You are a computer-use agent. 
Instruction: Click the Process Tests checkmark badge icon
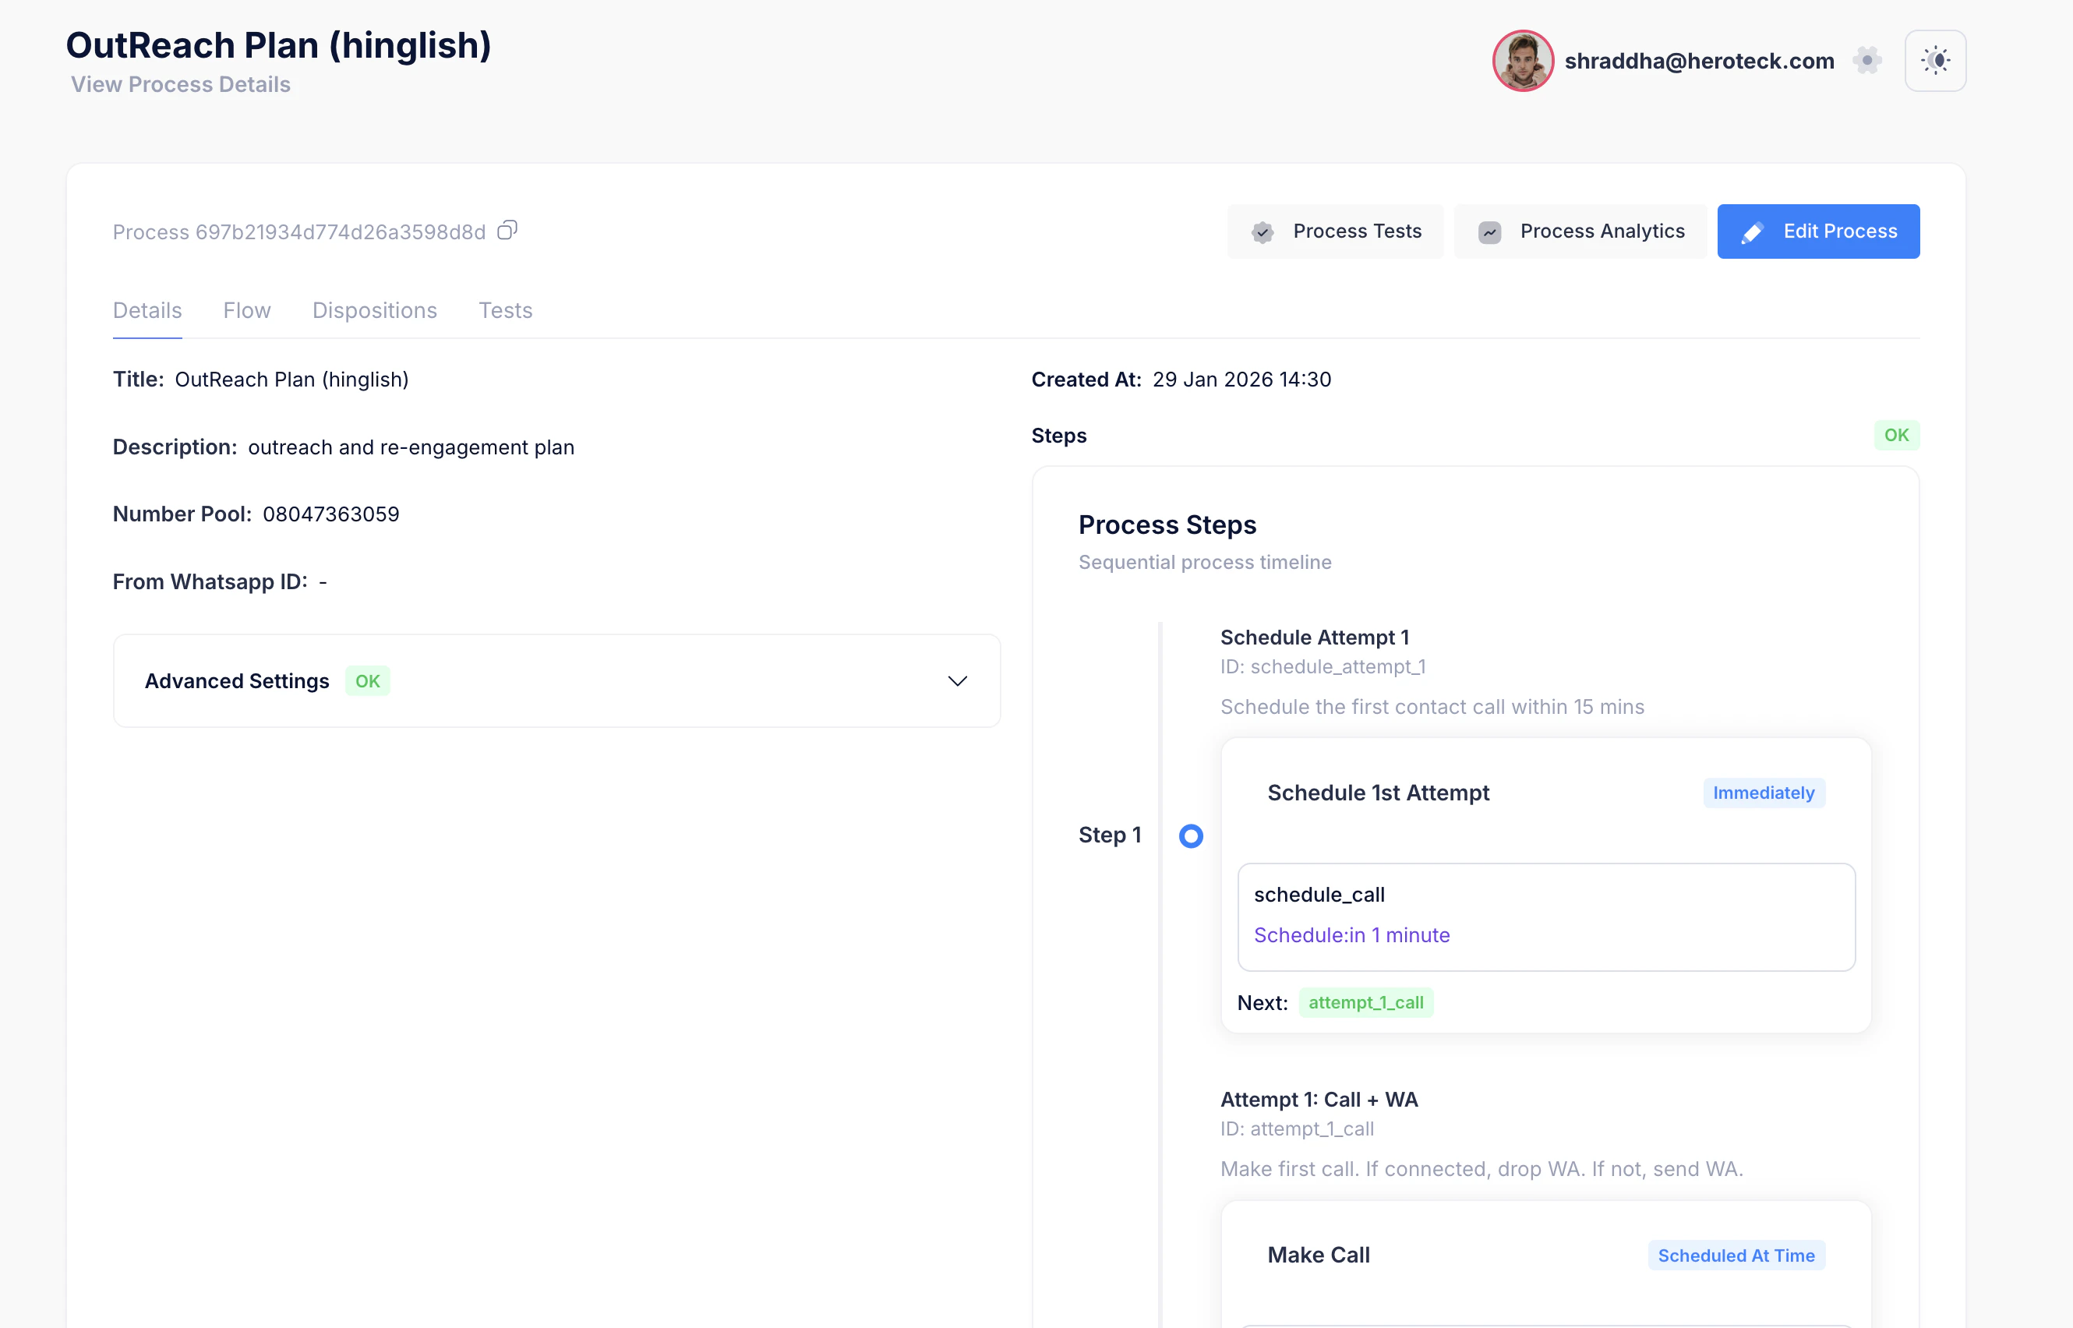1263,232
